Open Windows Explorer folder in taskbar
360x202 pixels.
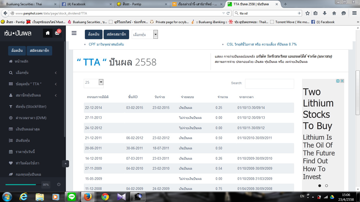40,197
